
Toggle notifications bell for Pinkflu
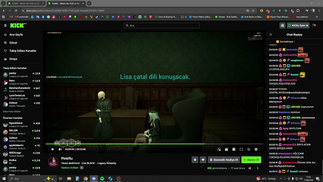195,160
